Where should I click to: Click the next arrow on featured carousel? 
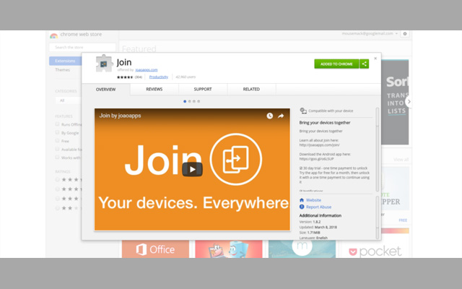408,101
